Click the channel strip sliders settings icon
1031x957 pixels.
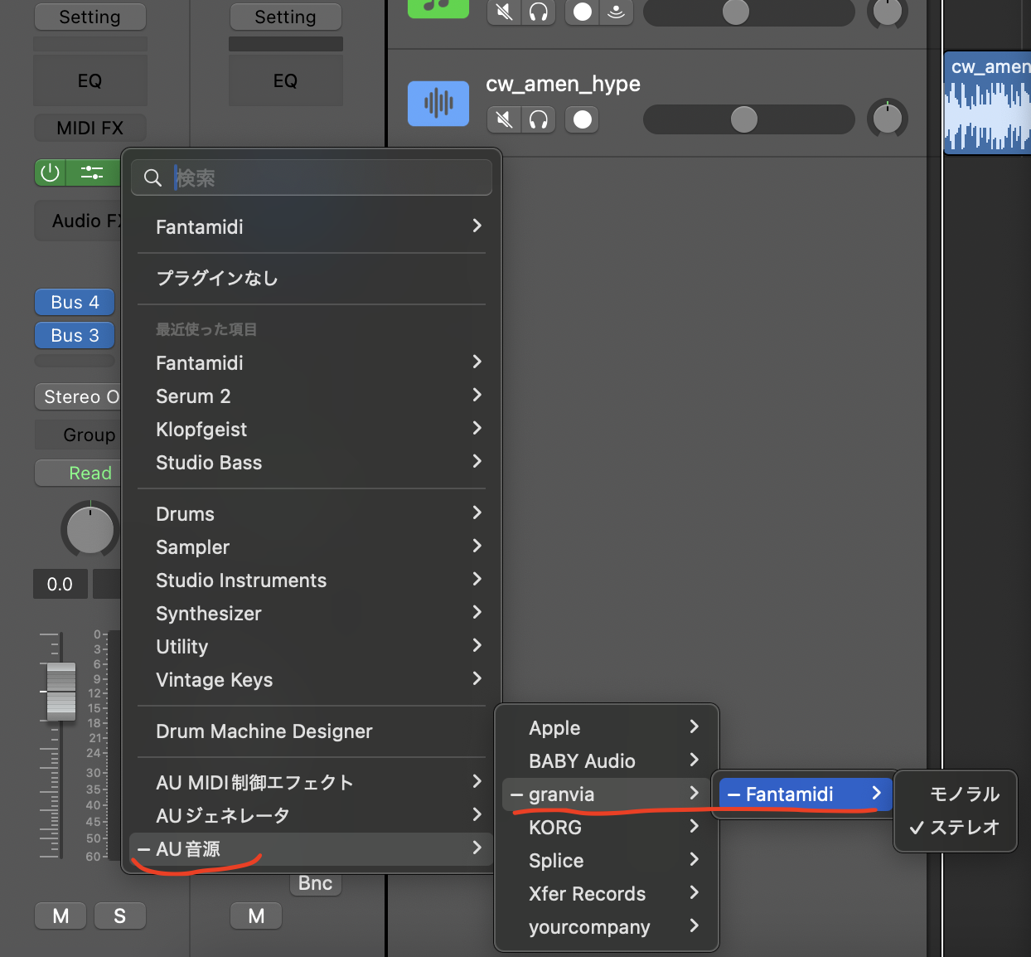[x=92, y=172]
